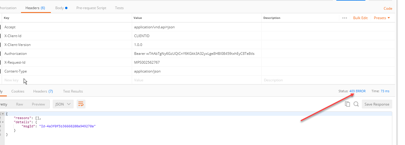The image size is (405, 145).
Task: Copy the response body to clipboard
Action: point(348,104)
